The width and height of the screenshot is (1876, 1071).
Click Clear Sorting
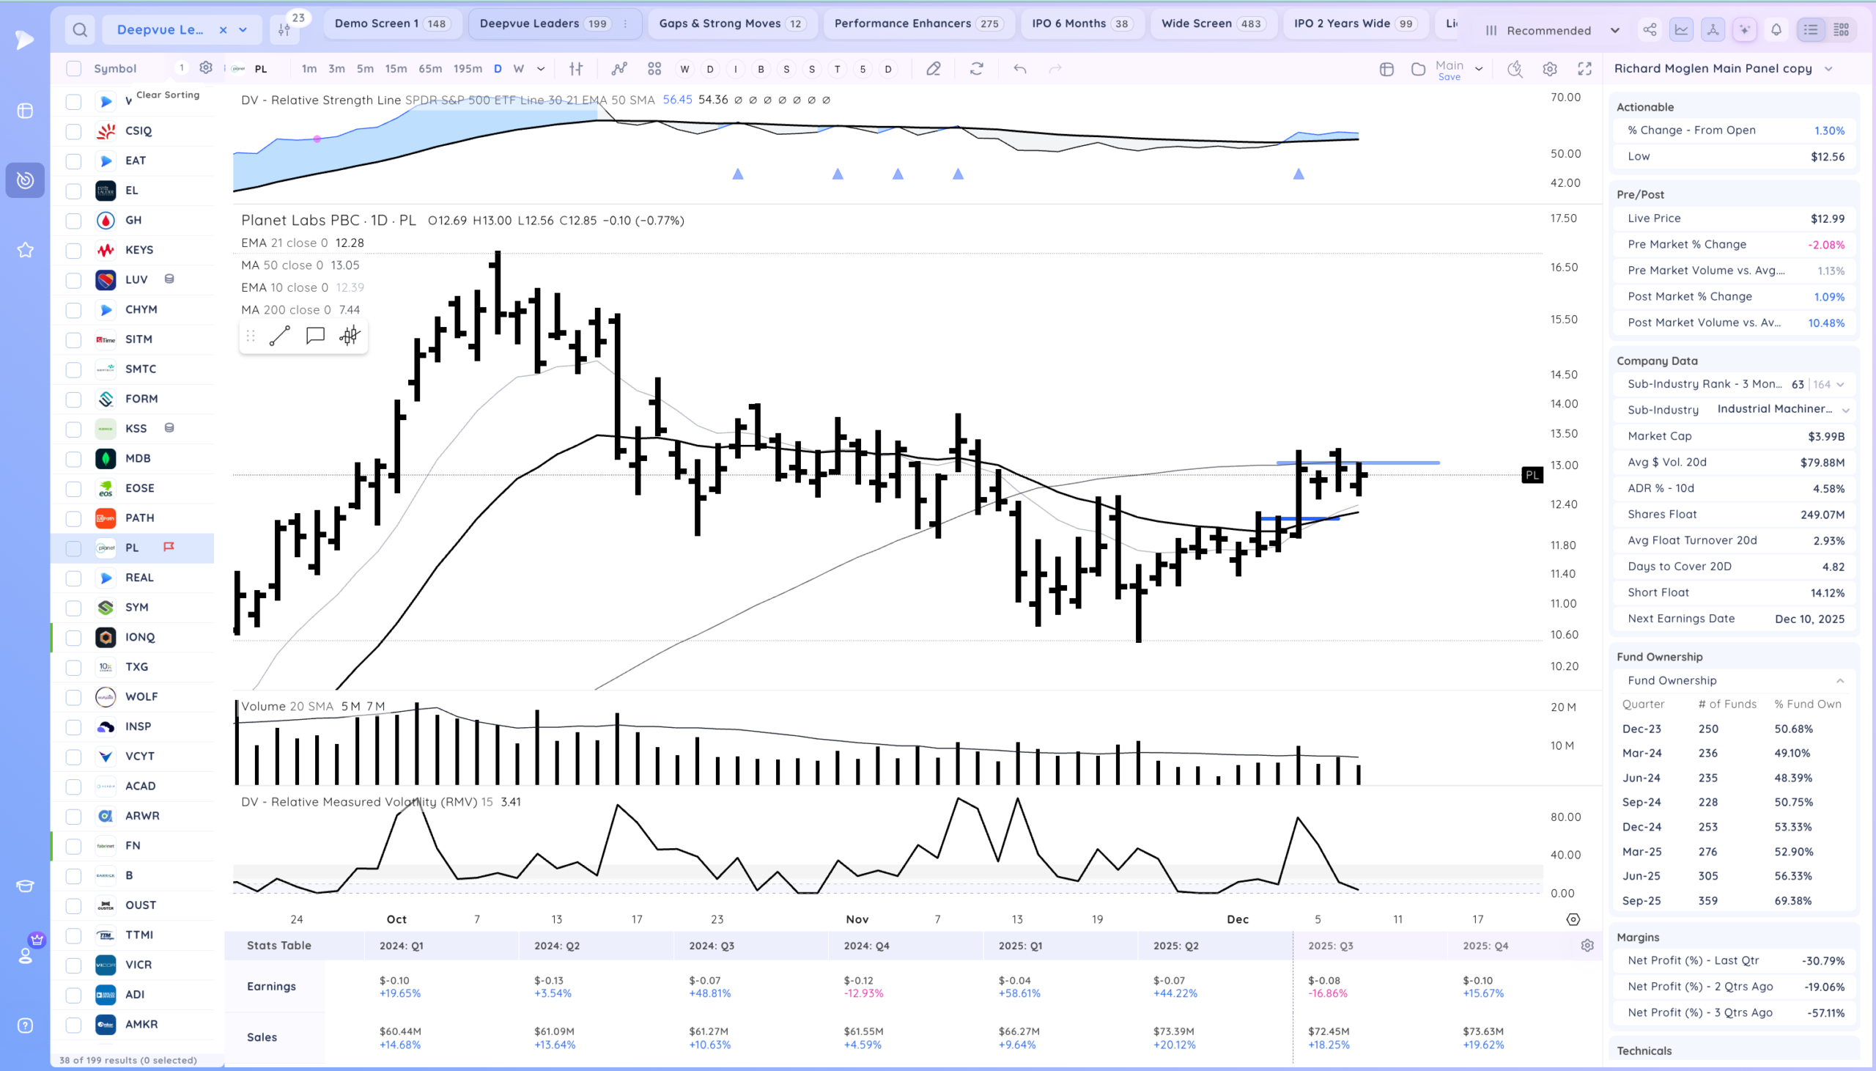point(168,95)
